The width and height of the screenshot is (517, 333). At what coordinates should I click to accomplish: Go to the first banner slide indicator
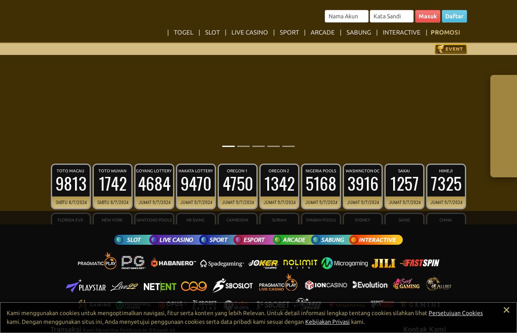point(228,146)
